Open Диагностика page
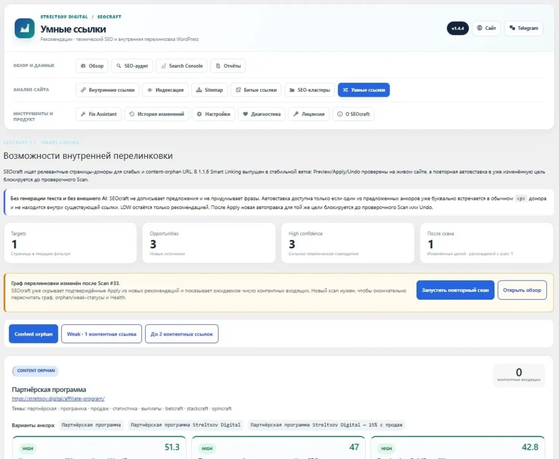This screenshot has width=559, height=459. pyautogui.click(x=261, y=114)
